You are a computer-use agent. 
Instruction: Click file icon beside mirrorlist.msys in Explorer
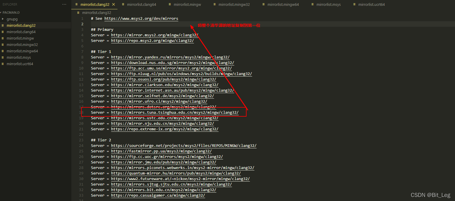[x=3, y=57]
